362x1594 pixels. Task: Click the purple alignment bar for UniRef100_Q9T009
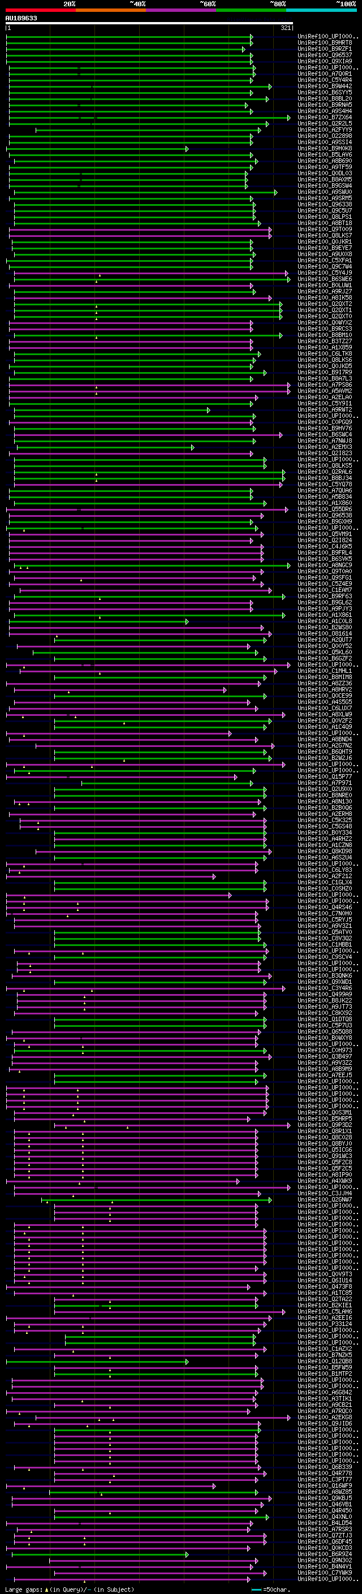point(140,230)
